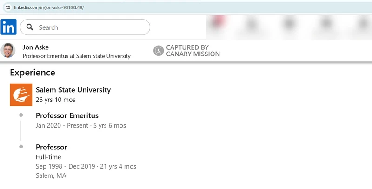Open the orange Salem State University logo
The image size is (372, 189).
21,95
